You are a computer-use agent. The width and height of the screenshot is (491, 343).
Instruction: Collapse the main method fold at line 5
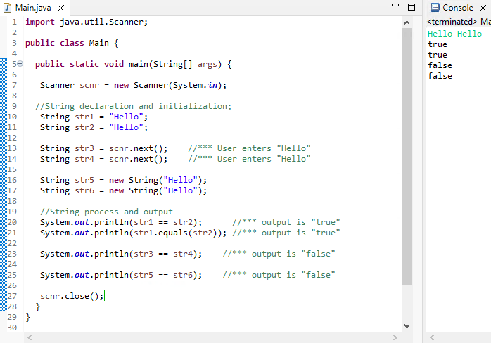[x=20, y=64]
